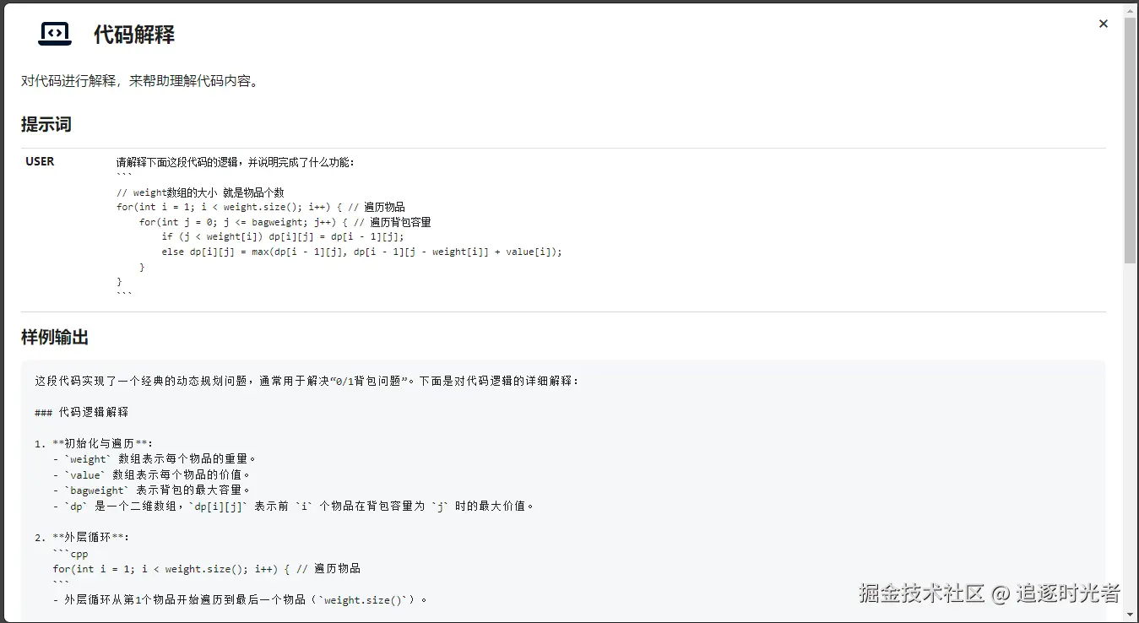This screenshot has width=1139, height=623.
Task: Click the sentence mentioning 0/1背包问题
Action: click(x=307, y=381)
